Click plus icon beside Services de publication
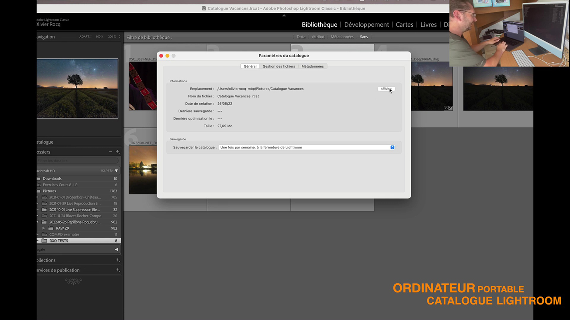Viewport: 570px width, 320px height. point(118,270)
